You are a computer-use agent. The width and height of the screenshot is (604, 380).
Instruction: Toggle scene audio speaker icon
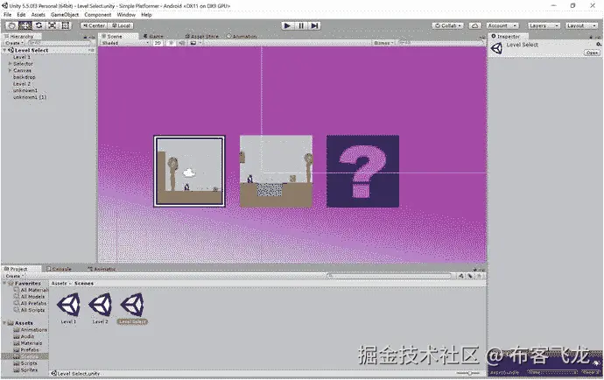pyautogui.click(x=181, y=43)
